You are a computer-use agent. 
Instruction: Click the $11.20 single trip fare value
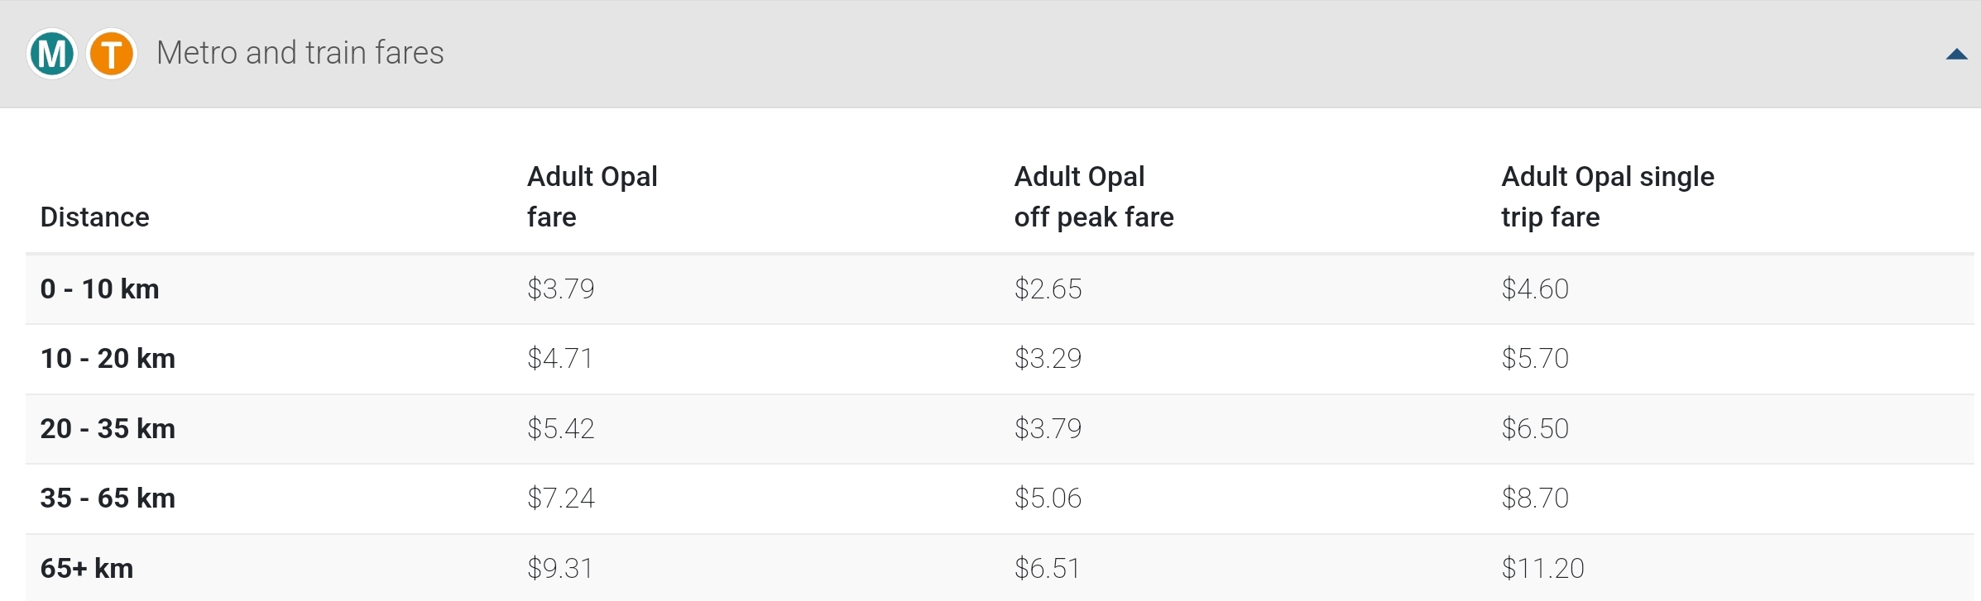[x=1542, y=568]
